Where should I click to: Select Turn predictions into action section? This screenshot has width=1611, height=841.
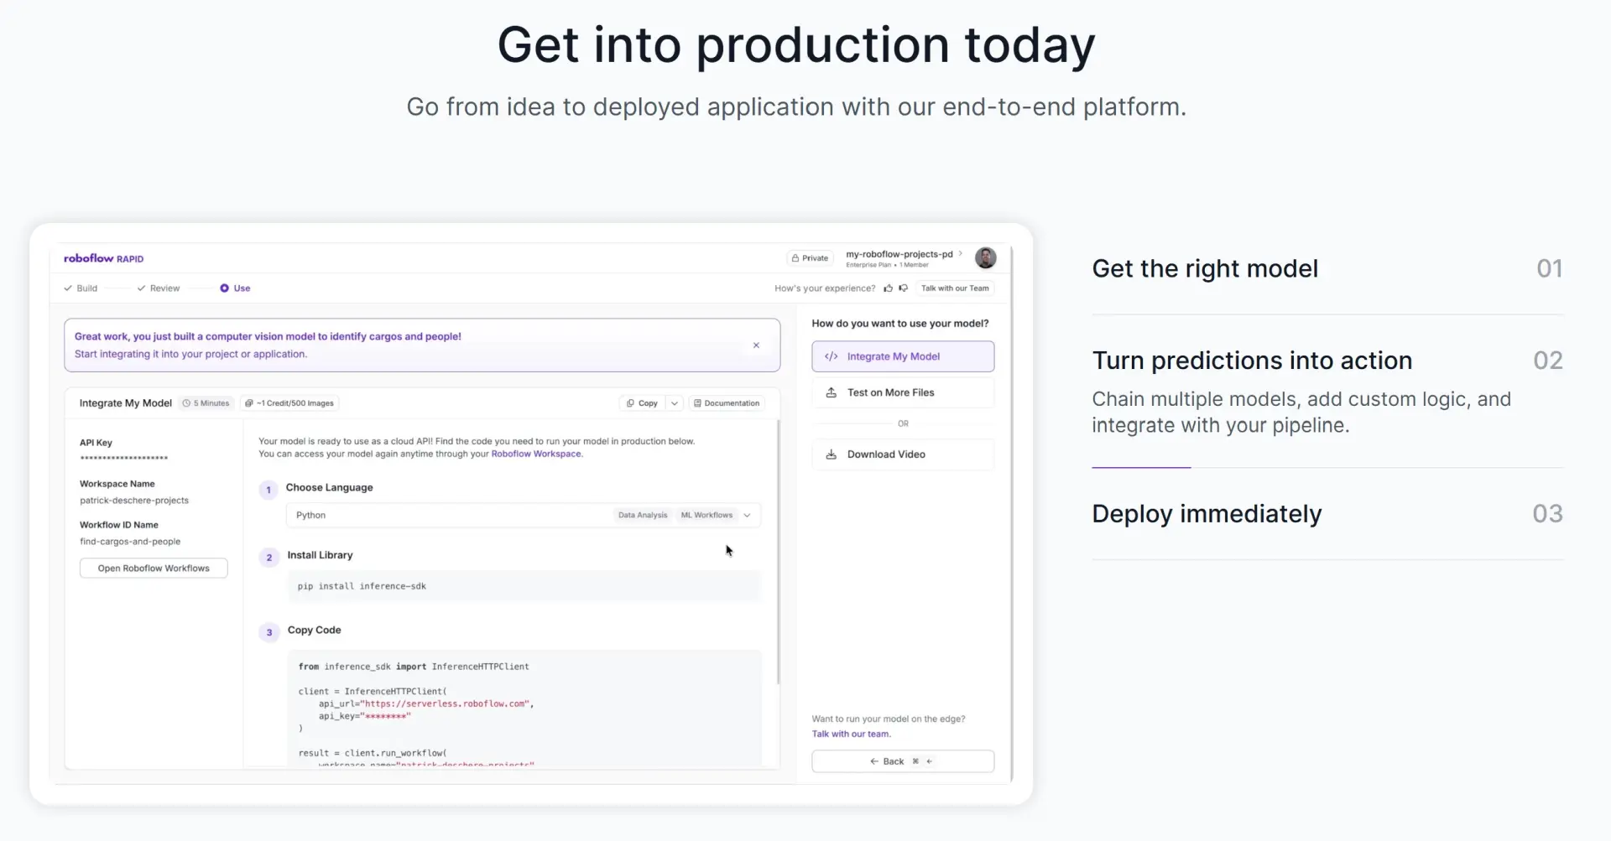coord(1327,392)
